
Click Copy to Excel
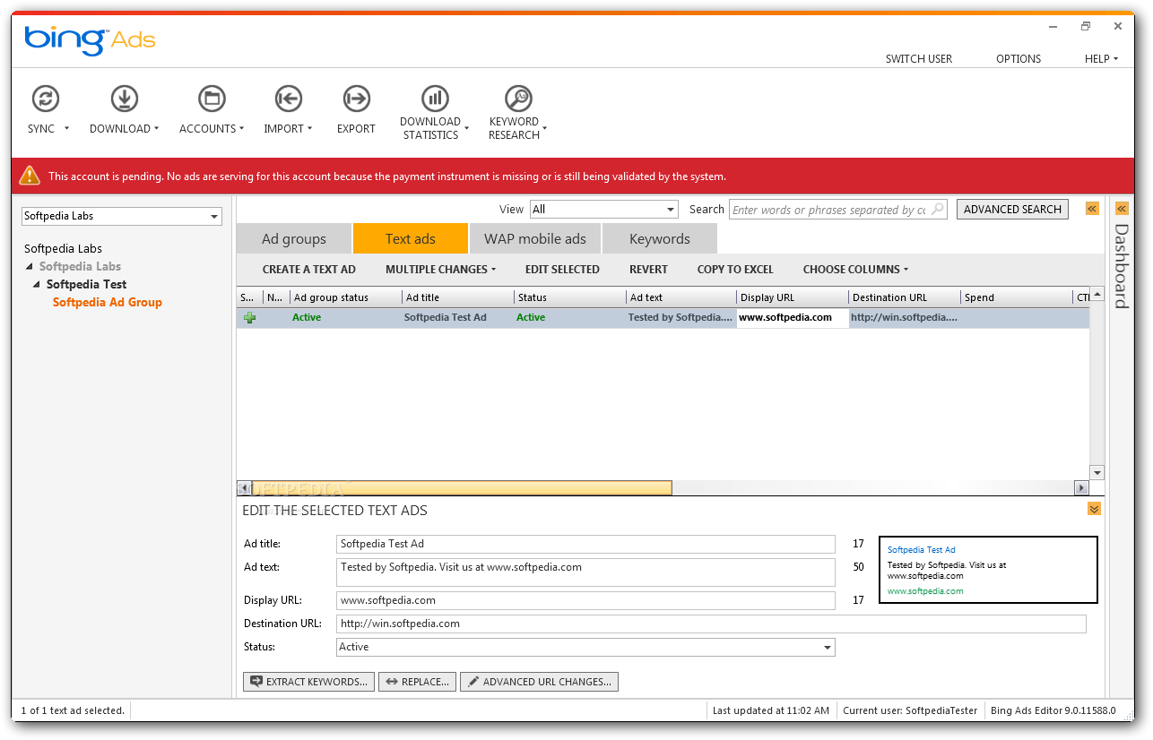coord(735,269)
